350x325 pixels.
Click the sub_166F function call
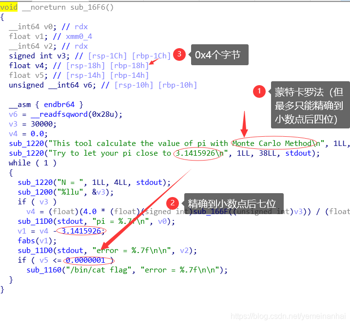pyautogui.click(x=211, y=212)
